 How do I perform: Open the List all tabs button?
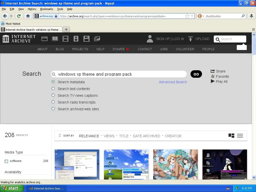(x=253, y=29)
